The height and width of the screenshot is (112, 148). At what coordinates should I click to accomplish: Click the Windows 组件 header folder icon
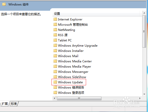coord(4,4)
